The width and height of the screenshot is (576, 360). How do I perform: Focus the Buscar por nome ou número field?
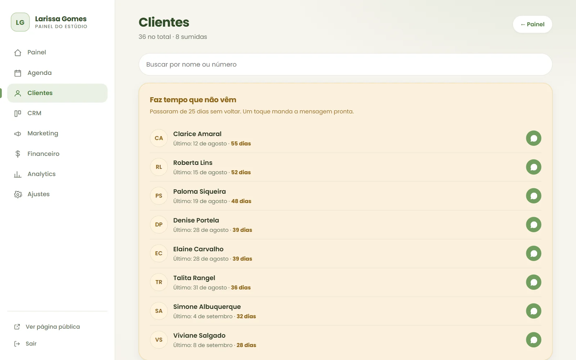coord(345,64)
